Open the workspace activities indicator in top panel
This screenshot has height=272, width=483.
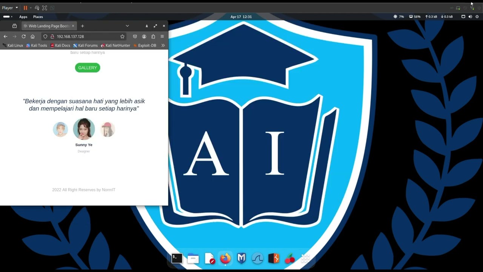8,17
